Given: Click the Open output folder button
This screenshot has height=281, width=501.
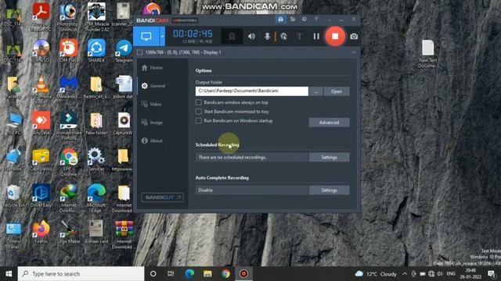Looking at the screenshot, I should tap(337, 91).
